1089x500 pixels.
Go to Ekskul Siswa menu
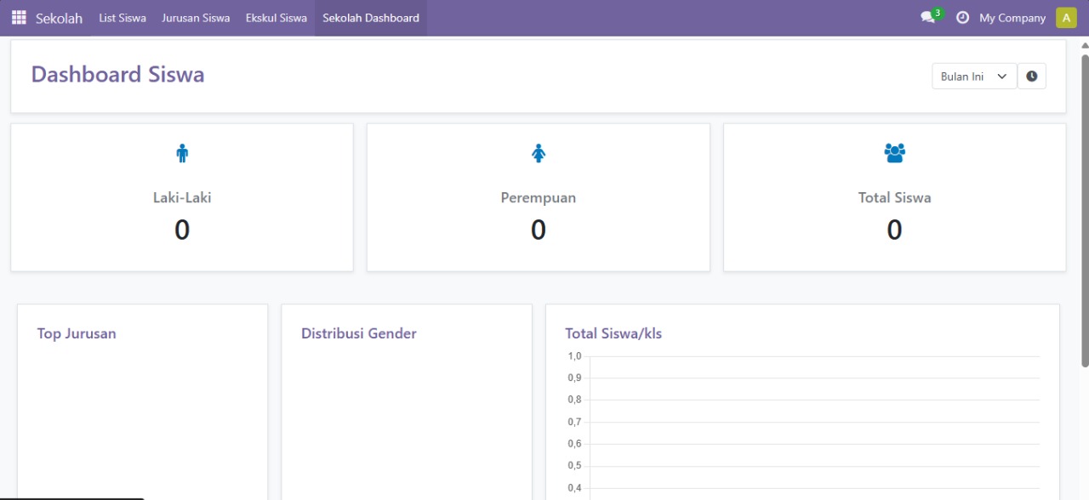(x=277, y=18)
